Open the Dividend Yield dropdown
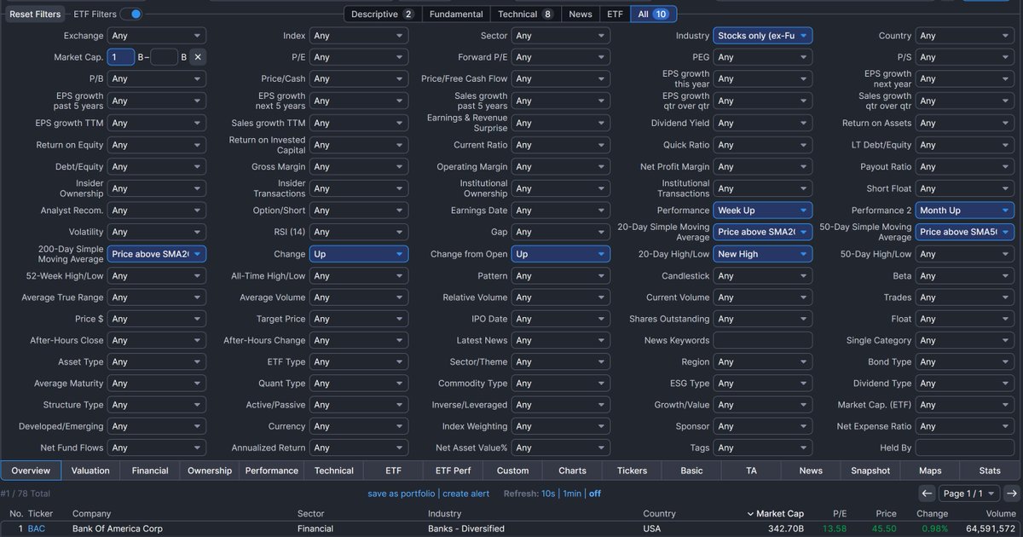The height and width of the screenshot is (537, 1023). point(763,123)
